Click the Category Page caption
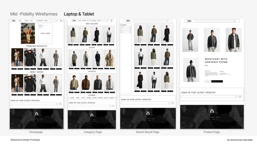The width and height of the screenshot is (257, 144). (93, 132)
